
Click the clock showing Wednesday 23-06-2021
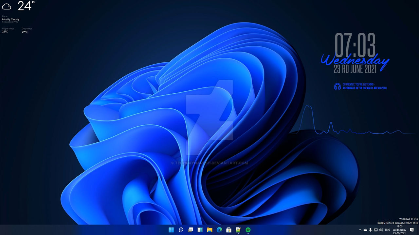pos(399,230)
